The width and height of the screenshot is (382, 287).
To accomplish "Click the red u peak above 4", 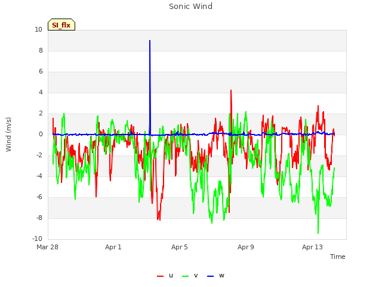I will (231, 90).
